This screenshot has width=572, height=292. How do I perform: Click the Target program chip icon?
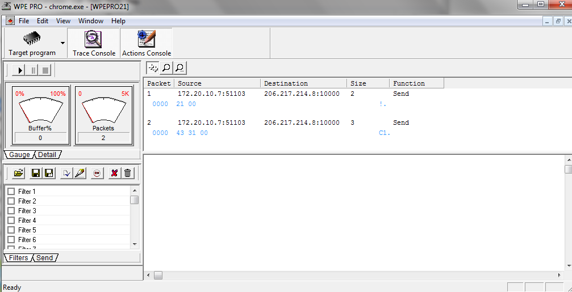click(x=32, y=39)
